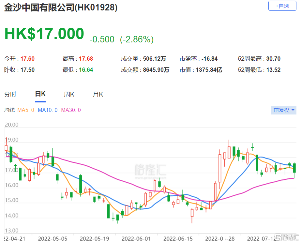
Task: Click the MA5 moving average label
Action: [26, 110]
